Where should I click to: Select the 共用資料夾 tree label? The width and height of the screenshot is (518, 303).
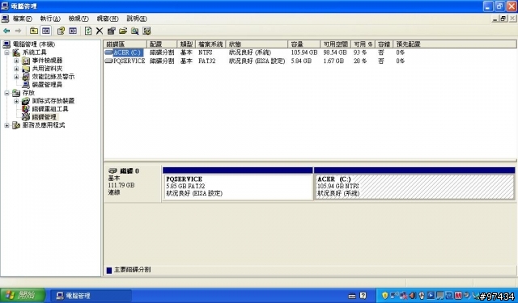(47, 69)
